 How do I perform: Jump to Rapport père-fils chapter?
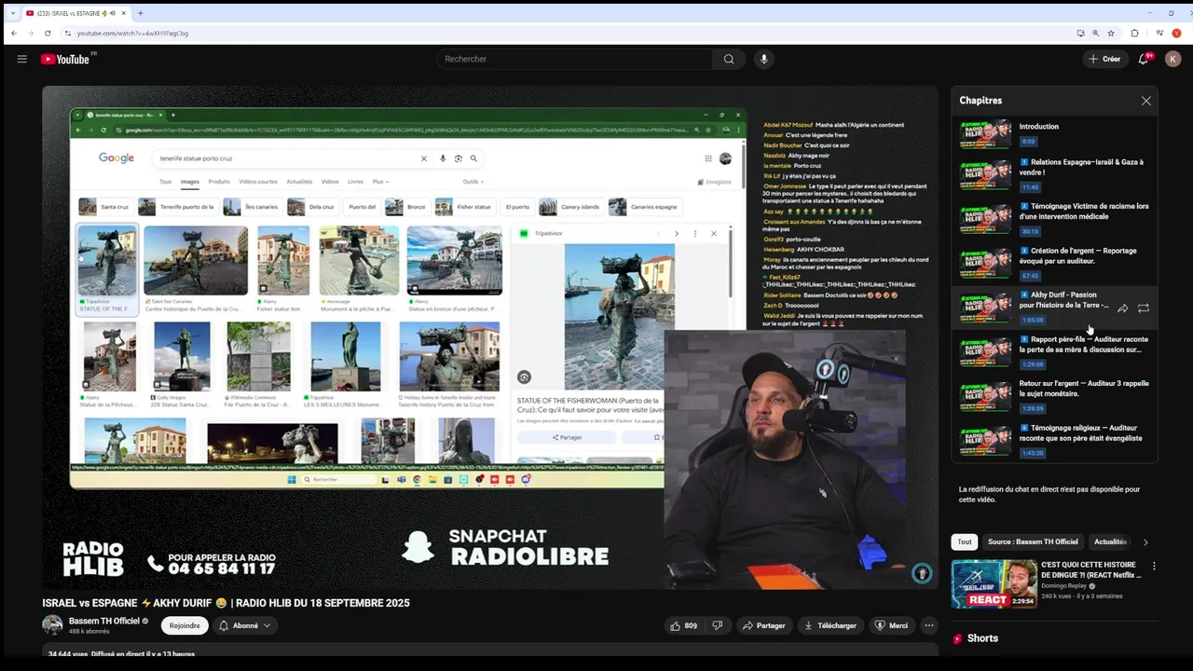(x=1054, y=351)
